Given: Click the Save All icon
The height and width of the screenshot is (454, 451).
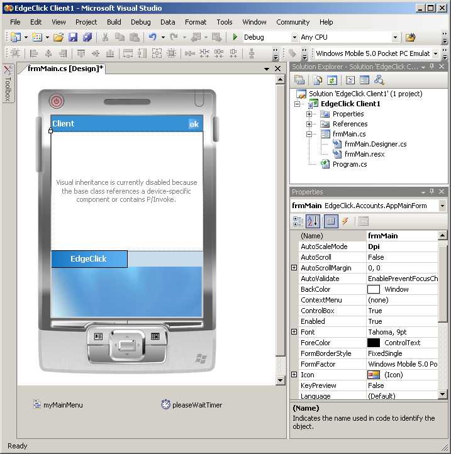Looking at the screenshot, I should coord(87,37).
